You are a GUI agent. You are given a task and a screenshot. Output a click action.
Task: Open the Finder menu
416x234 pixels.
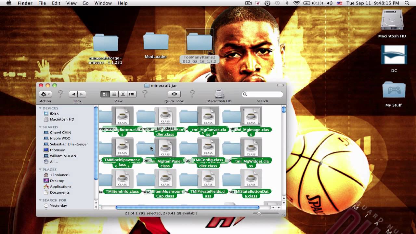pos(25,3)
